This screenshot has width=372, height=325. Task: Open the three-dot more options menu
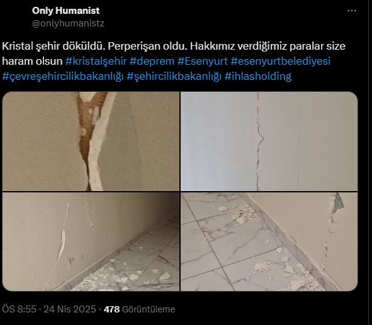pos(352,11)
